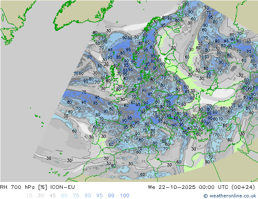258x199 pixels.
Task: Click the 'We 22-10-2025 00:00 UTC (00+24)' date text
Action: (201, 187)
